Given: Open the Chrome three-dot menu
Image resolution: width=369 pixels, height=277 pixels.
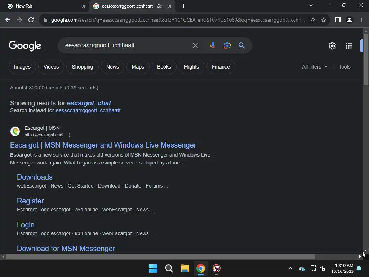Looking at the screenshot, I should point(361,20).
